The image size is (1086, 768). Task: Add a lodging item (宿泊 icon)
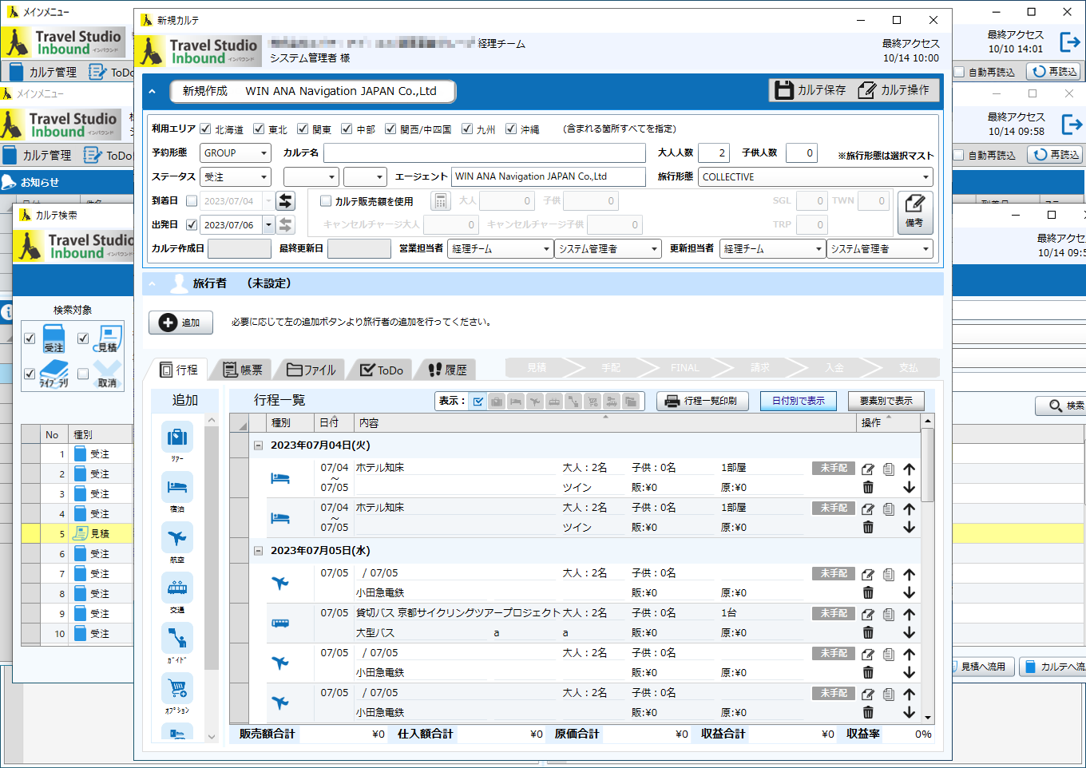177,487
